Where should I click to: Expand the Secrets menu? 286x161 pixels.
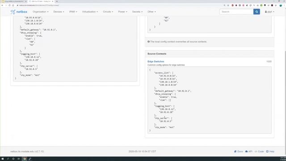[x=137, y=12]
